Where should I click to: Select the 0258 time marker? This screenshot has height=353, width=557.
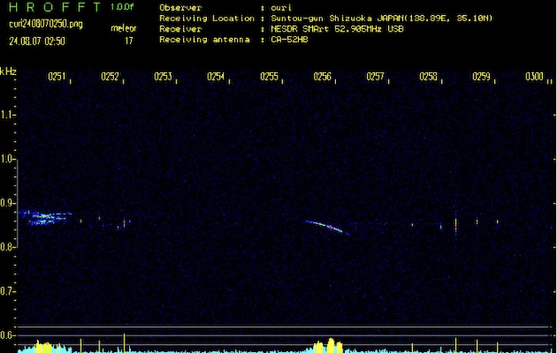pos(428,77)
